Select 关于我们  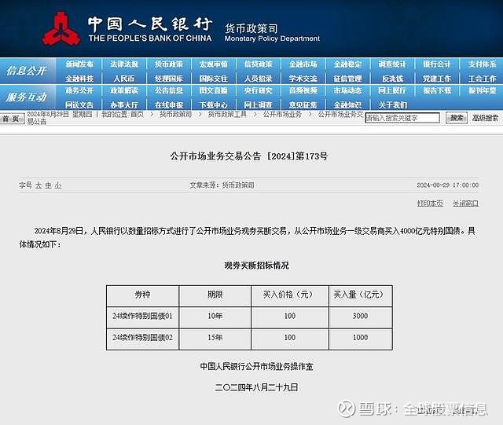(x=393, y=105)
